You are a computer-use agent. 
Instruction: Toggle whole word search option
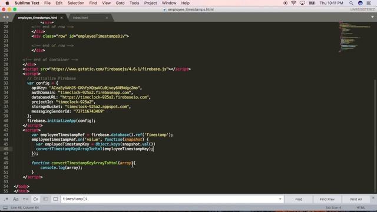tap(26, 199)
